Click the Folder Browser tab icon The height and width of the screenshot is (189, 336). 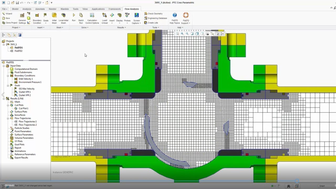pos(9,35)
